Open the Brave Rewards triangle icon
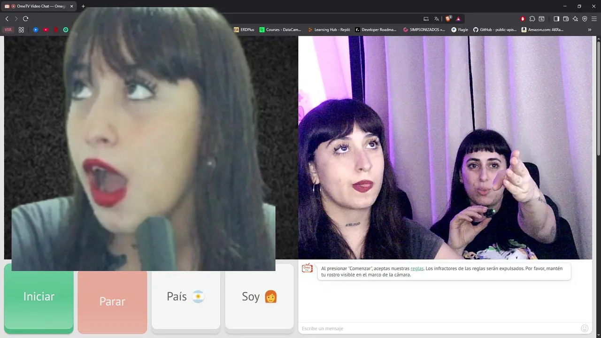 (458, 19)
